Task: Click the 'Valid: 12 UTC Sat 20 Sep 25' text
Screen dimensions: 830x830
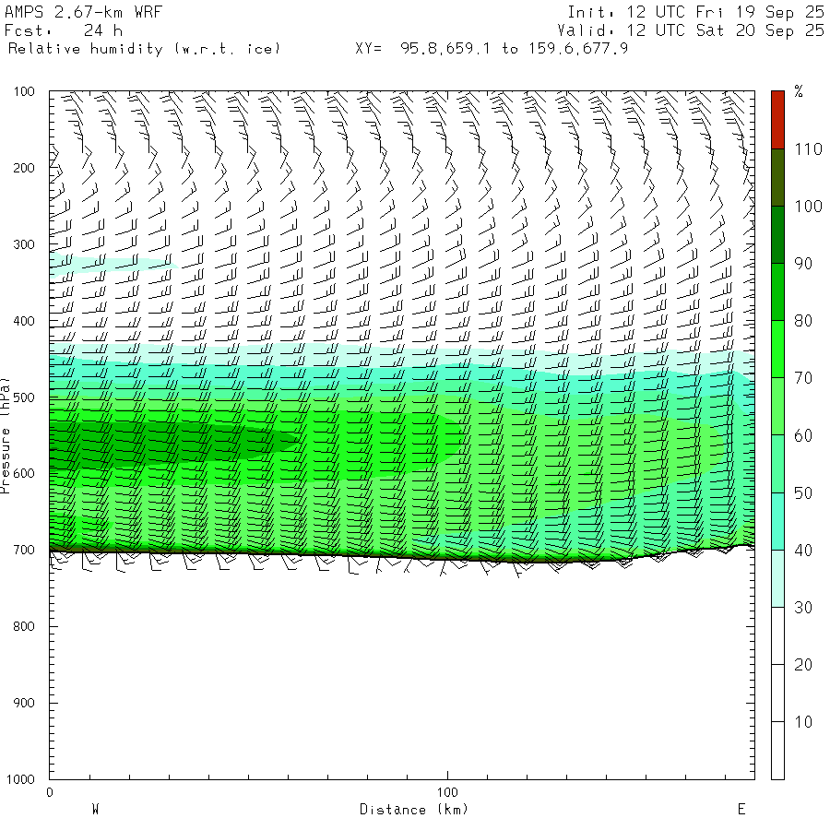Action: [x=691, y=30]
